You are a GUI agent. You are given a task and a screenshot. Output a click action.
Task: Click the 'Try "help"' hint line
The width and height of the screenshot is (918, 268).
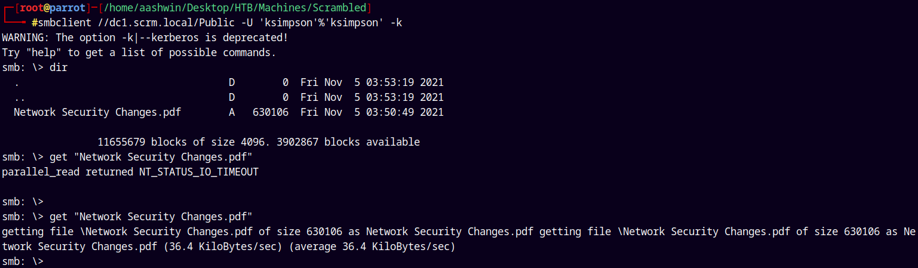point(139,53)
